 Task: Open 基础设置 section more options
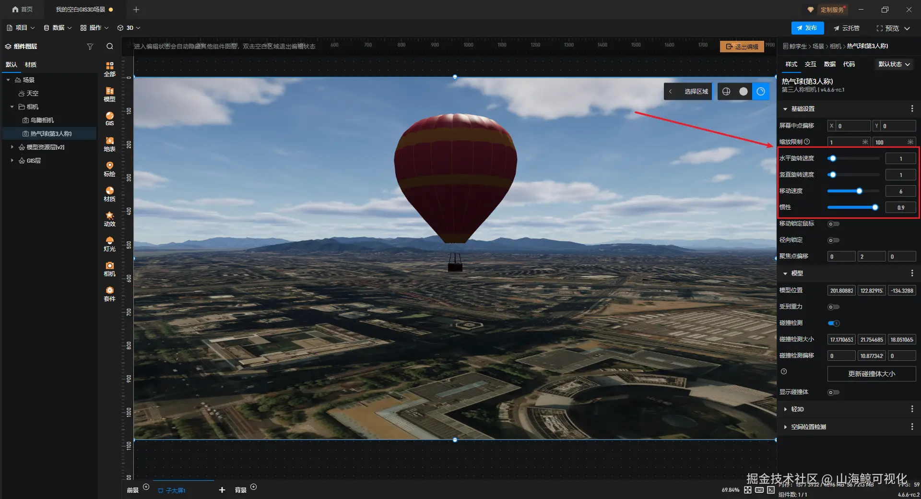click(x=912, y=109)
